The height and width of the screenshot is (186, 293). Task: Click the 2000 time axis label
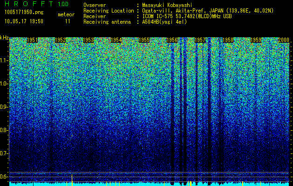(x=284, y=40)
